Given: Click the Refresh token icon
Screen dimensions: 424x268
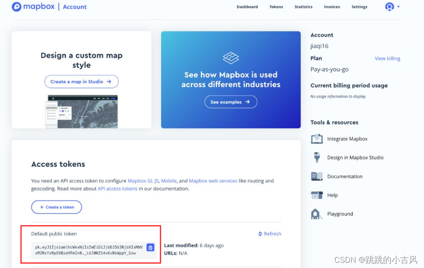Looking at the screenshot, I should point(260,234).
